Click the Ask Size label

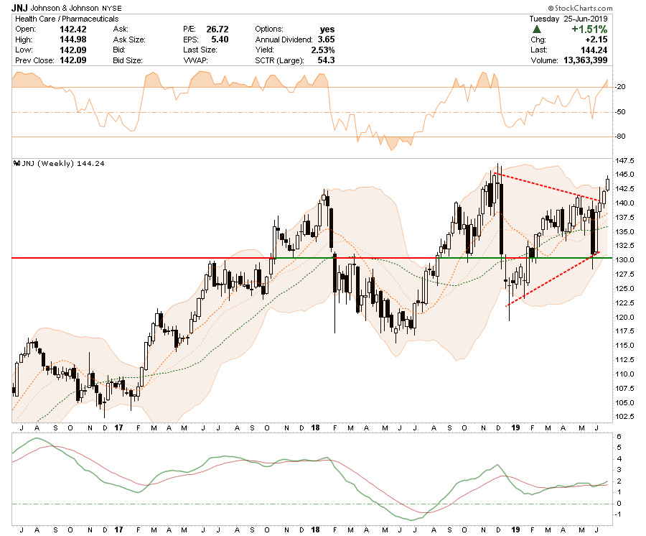(129, 40)
